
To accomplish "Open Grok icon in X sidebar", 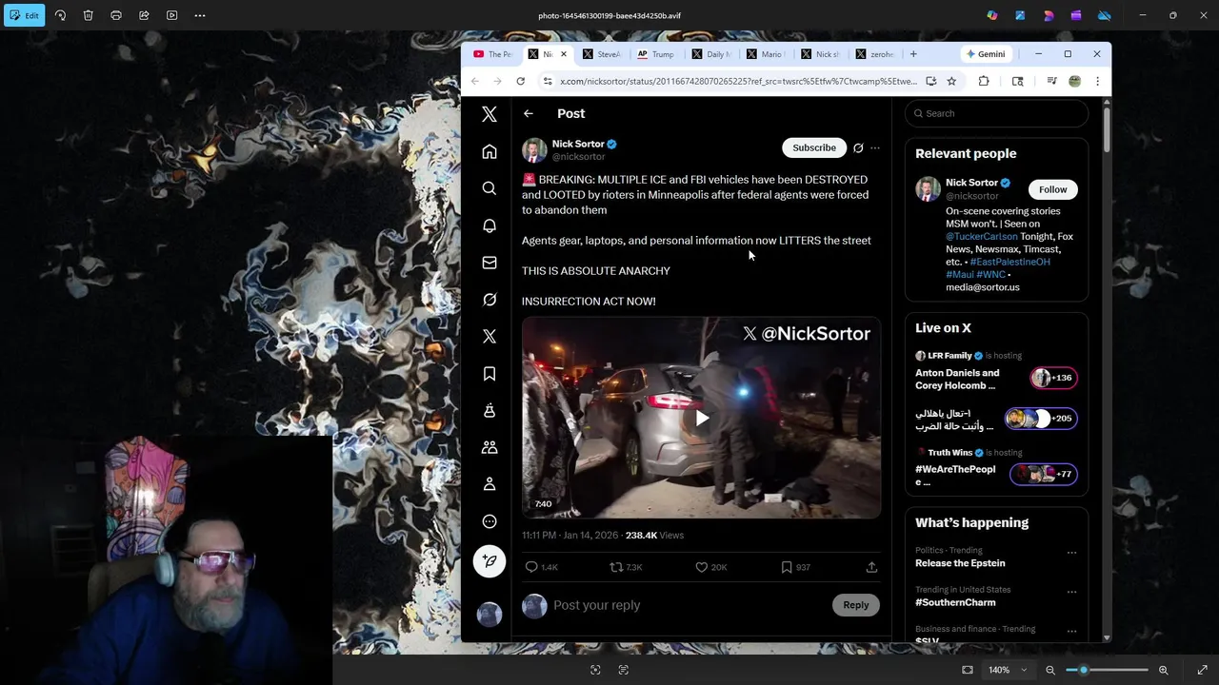I will (490, 300).
